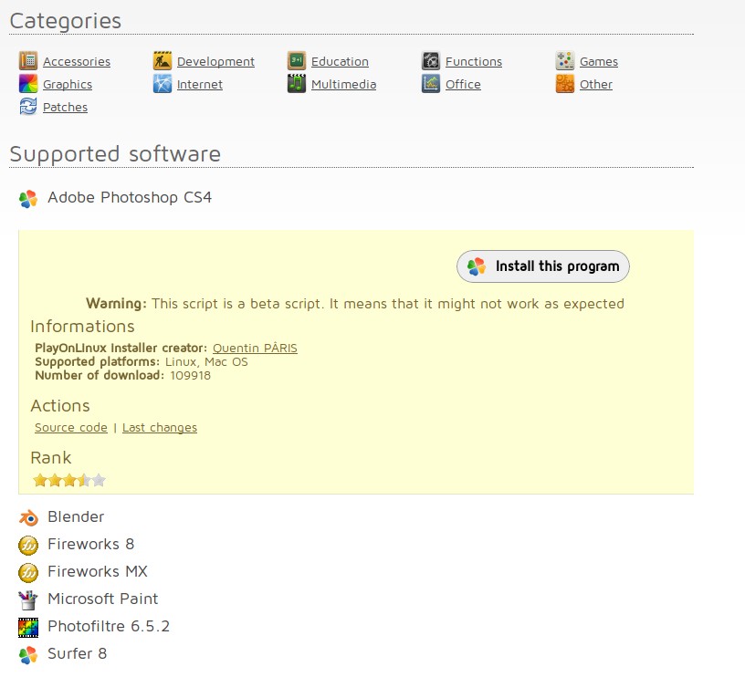Open the Patches category link
745x698 pixels.
click(x=65, y=108)
